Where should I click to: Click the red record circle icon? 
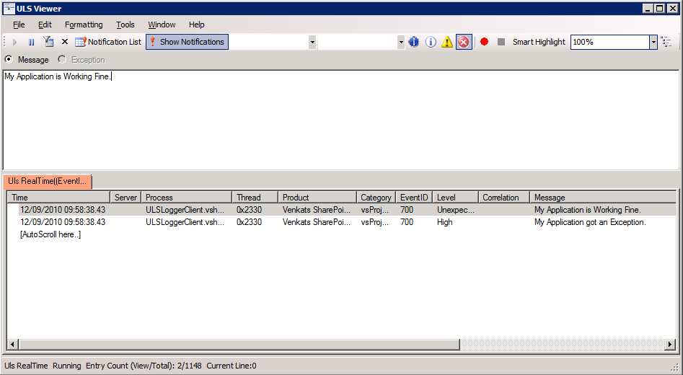tap(485, 42)
